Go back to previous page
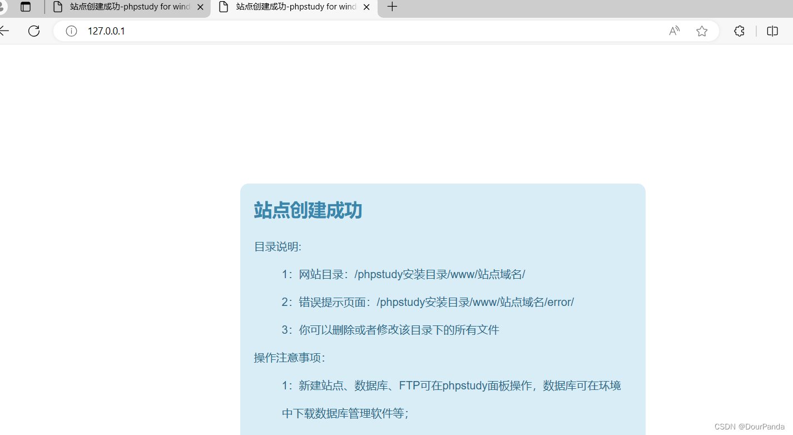 (x=4, y=31)
